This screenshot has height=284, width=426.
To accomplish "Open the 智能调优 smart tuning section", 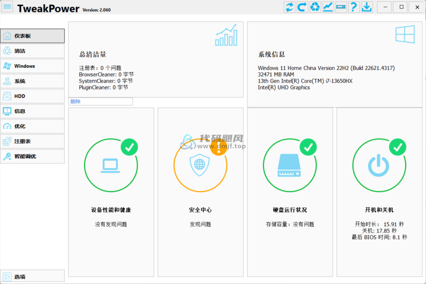I will [x=32, y=156].
